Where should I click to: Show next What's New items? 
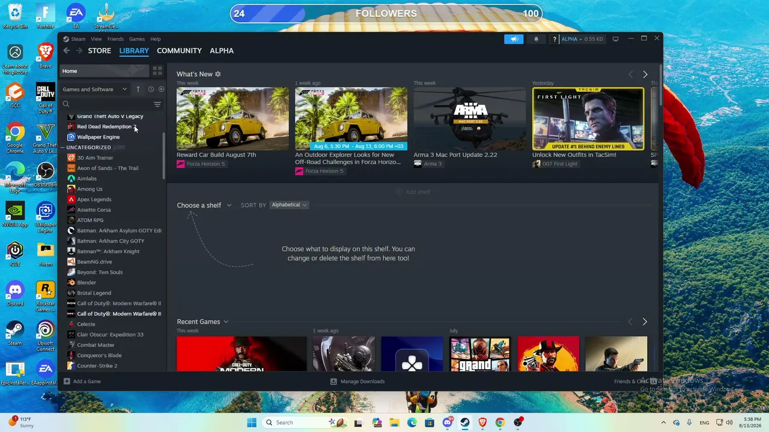645,74
